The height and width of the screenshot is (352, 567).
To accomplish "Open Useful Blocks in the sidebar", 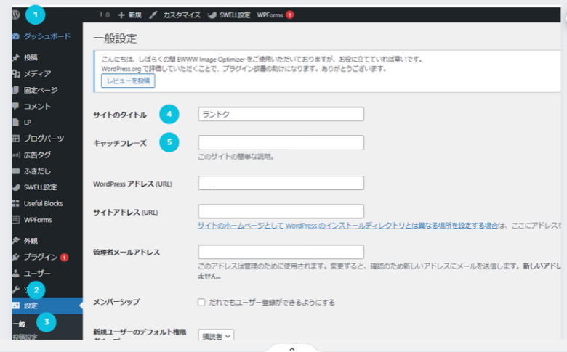I will pyautogui.click(x=44, y=204).
